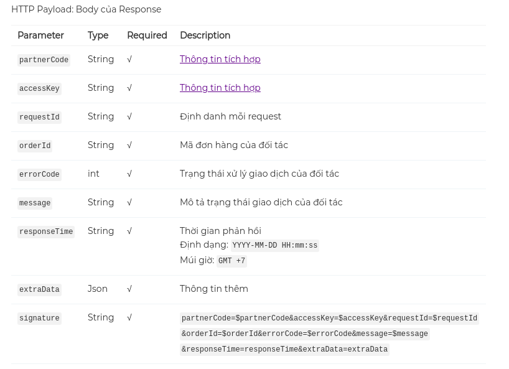Click the signature string starting with partnerCode=$partnerCode
509x369 pixels.
coord(329,319)
